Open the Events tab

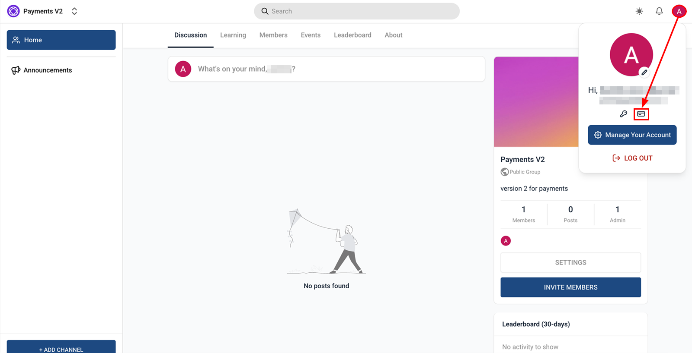coord(311,35)
